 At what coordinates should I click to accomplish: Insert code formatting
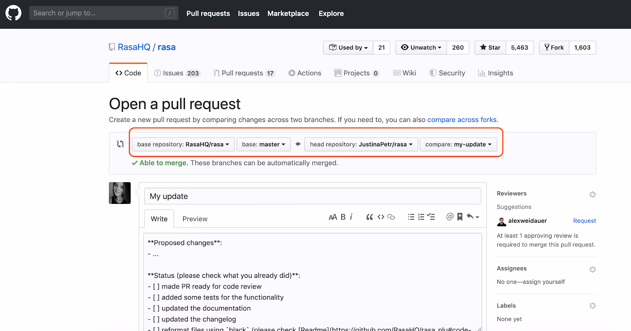coord(381,217)
